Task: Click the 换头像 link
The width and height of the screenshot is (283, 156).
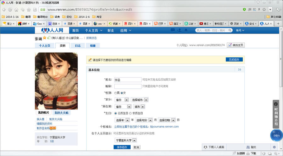Action: pos(41,119)
